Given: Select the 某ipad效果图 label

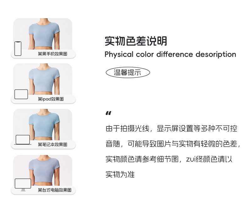Looking at the screenshot, I should coord(51,99).
